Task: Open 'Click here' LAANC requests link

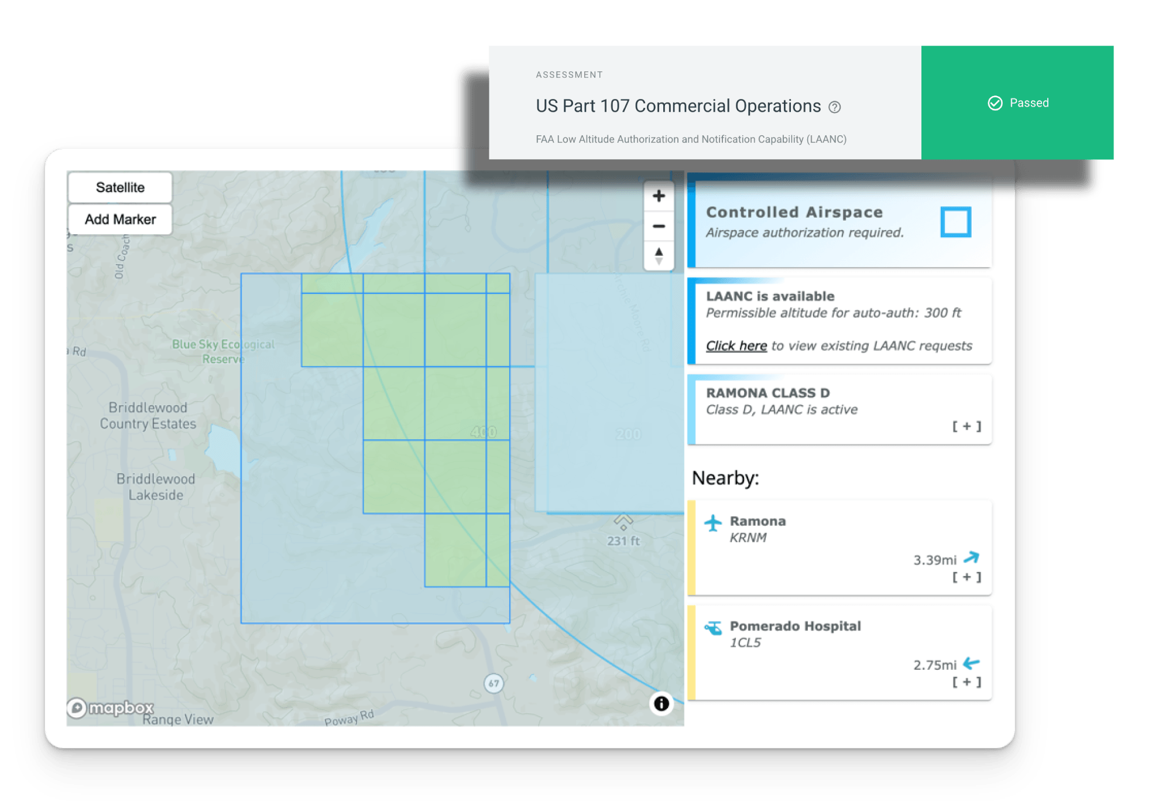Action: point(736,346)
